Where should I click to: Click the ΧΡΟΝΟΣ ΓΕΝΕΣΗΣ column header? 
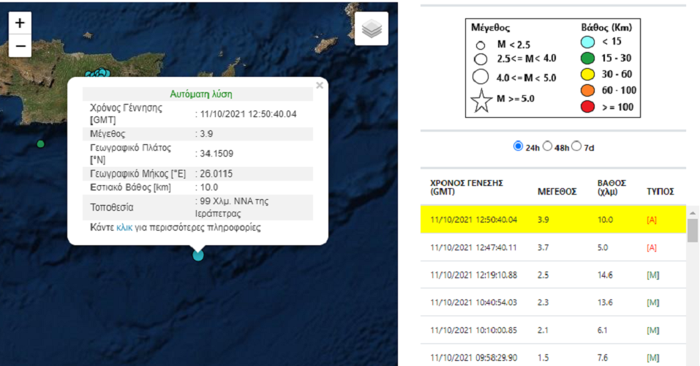pos(467,187)
